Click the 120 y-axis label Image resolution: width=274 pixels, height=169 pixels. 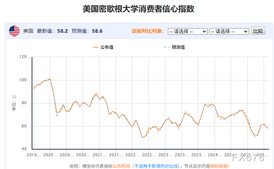click(x=23, y=57)
